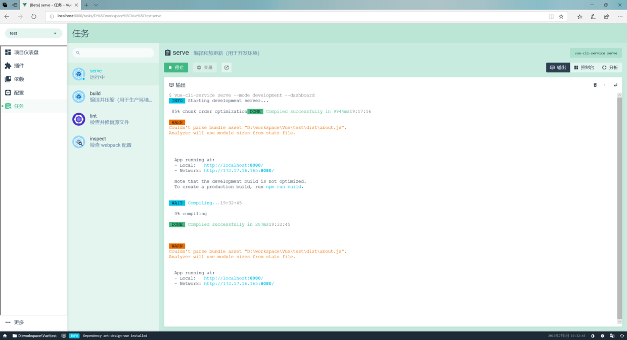Stop the running task with 停止
Image resolution: width=627 pixels, height=340 pixels.
pos(176,67)
